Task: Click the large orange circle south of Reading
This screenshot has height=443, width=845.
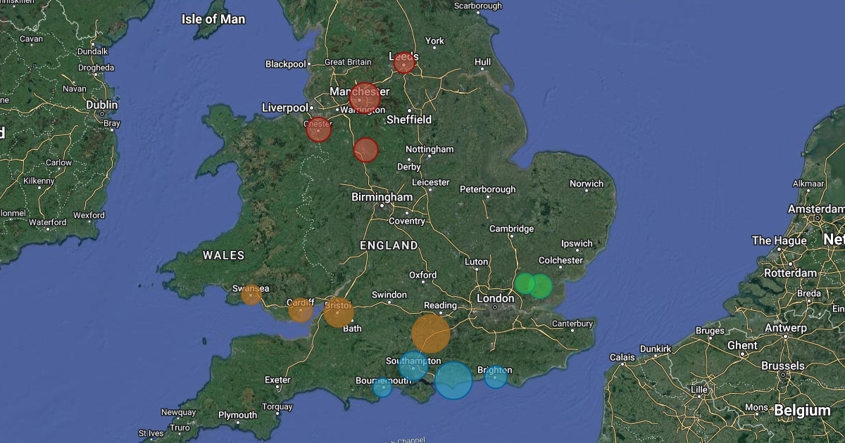Action: click(x=431, y=333)
